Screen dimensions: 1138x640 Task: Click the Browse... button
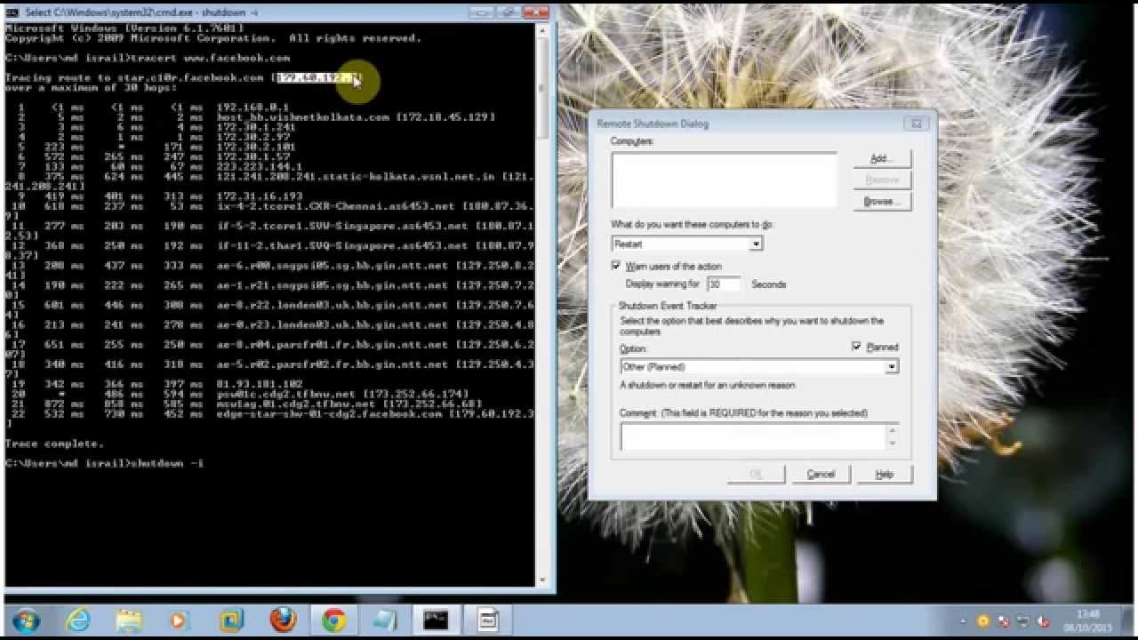(x=882, y=202)
